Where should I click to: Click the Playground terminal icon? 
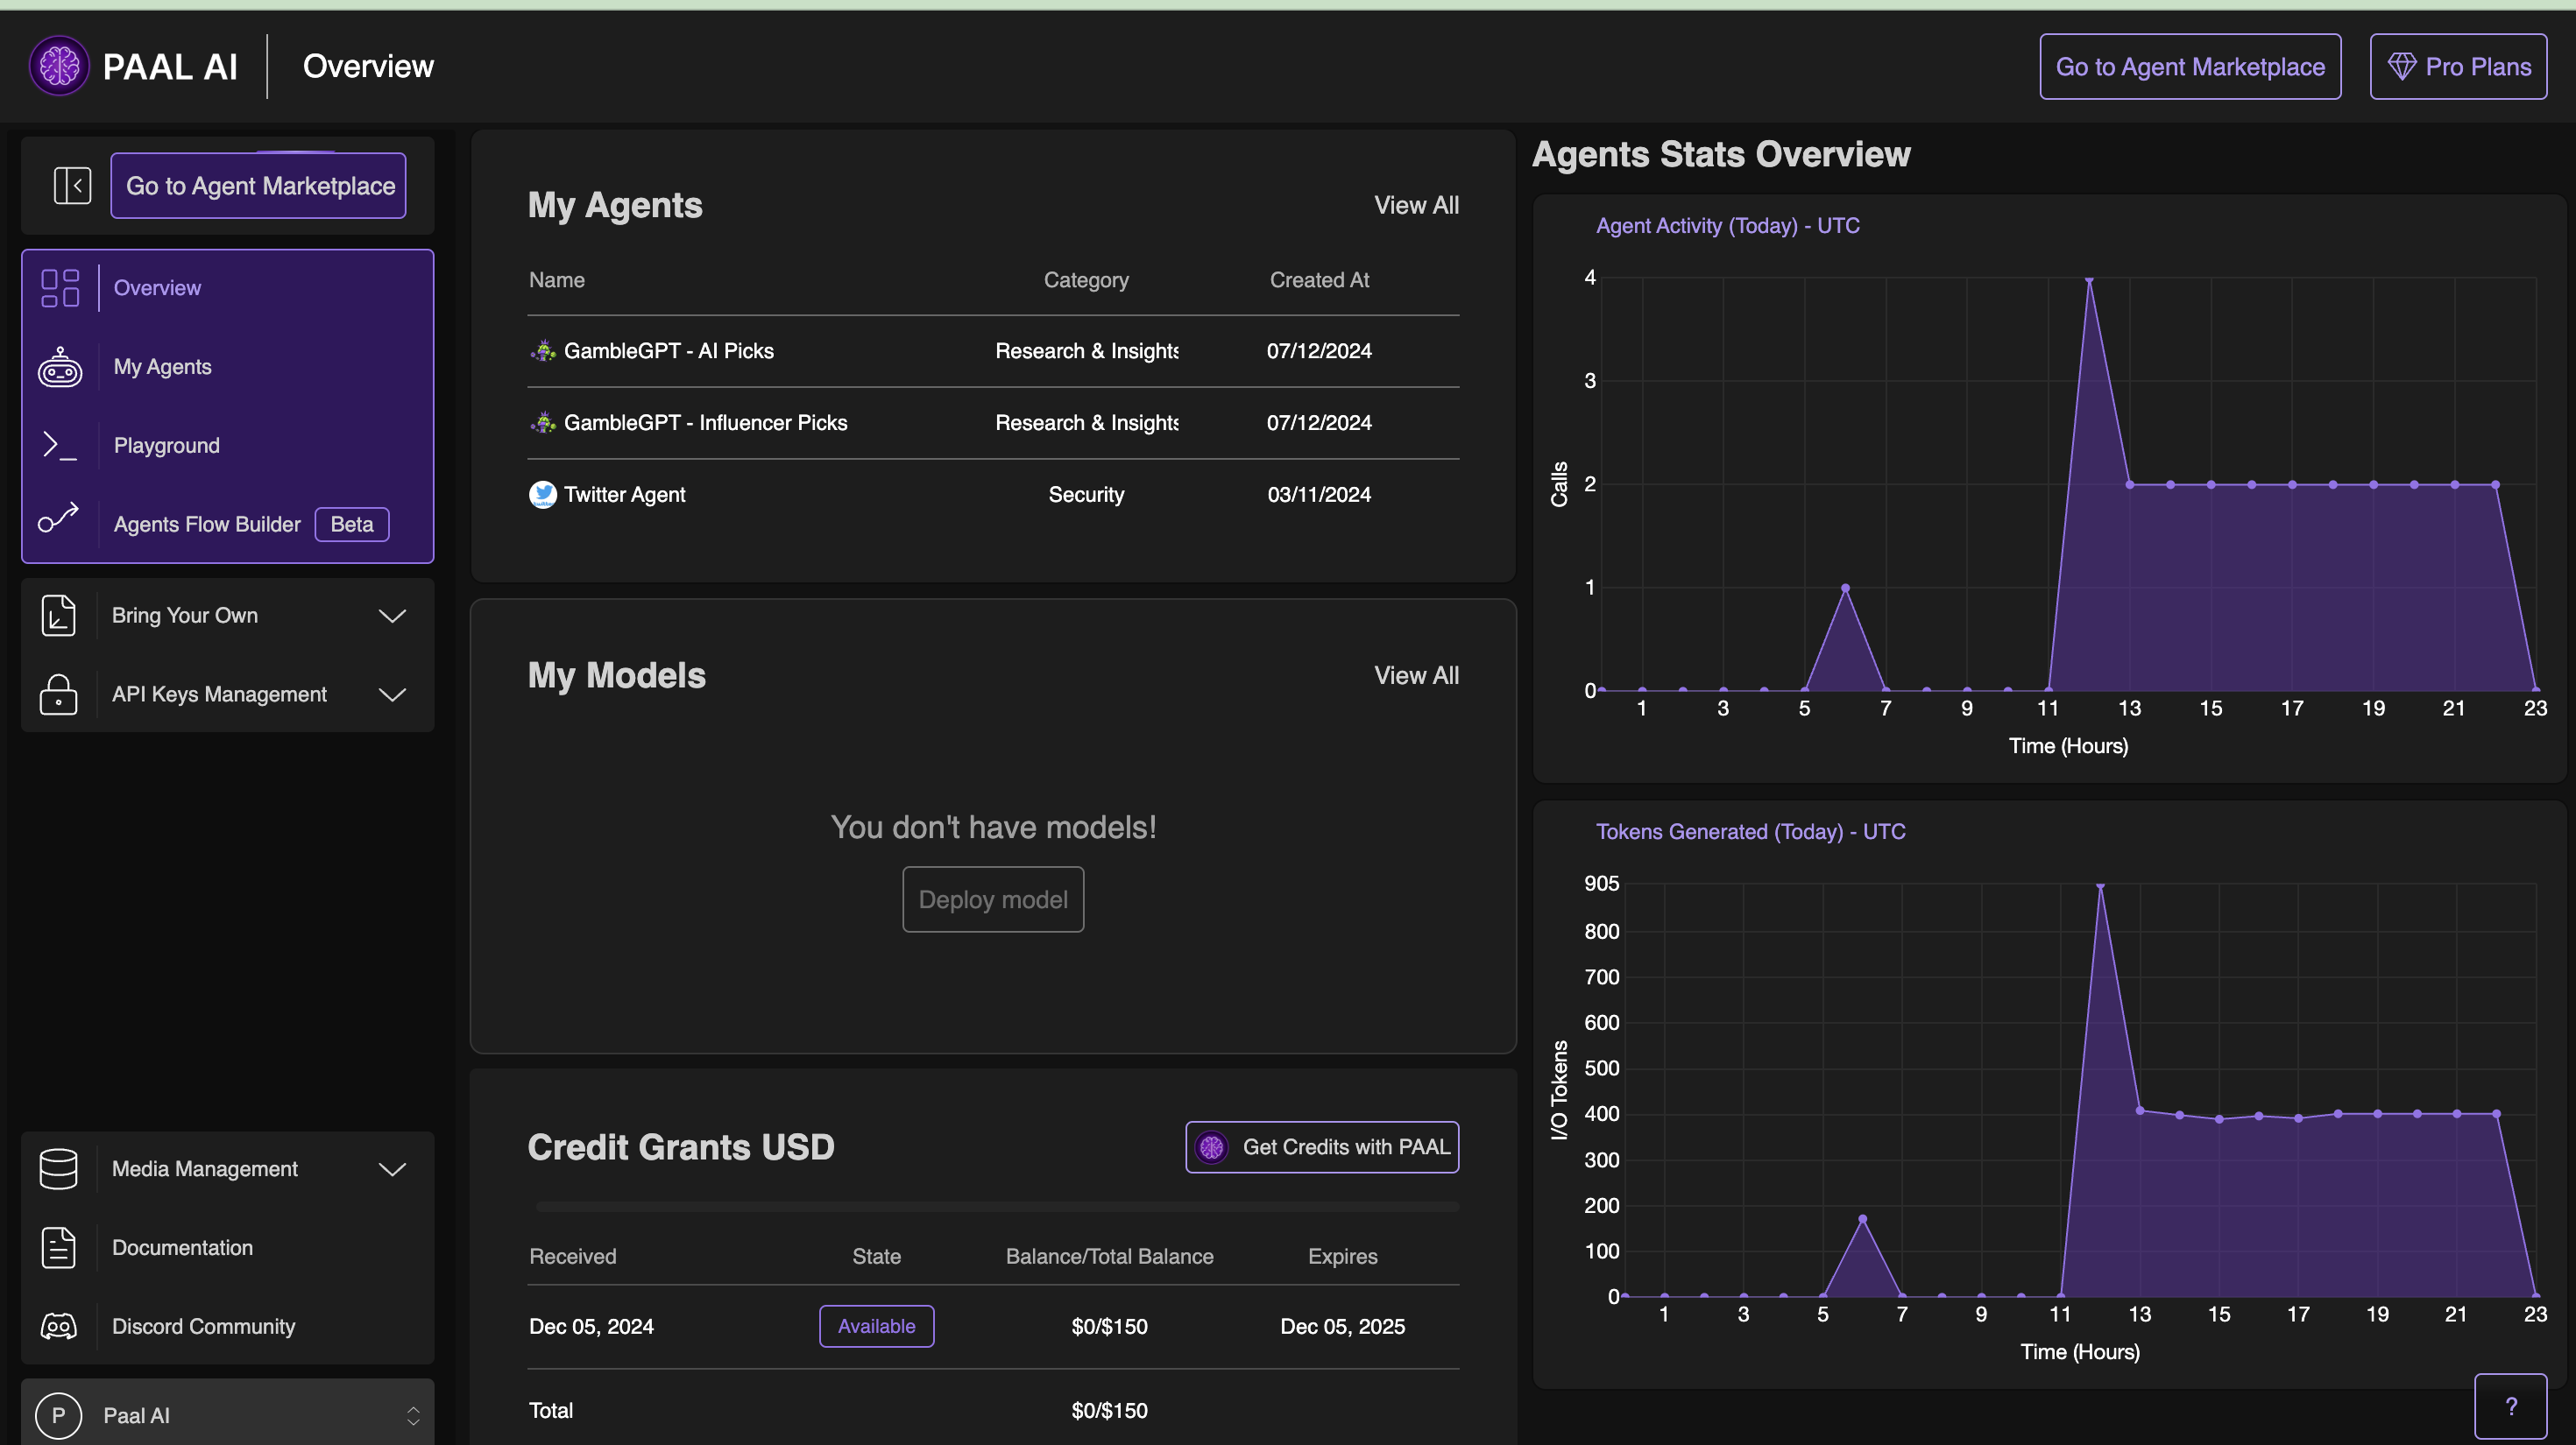(x=60, y=446)
